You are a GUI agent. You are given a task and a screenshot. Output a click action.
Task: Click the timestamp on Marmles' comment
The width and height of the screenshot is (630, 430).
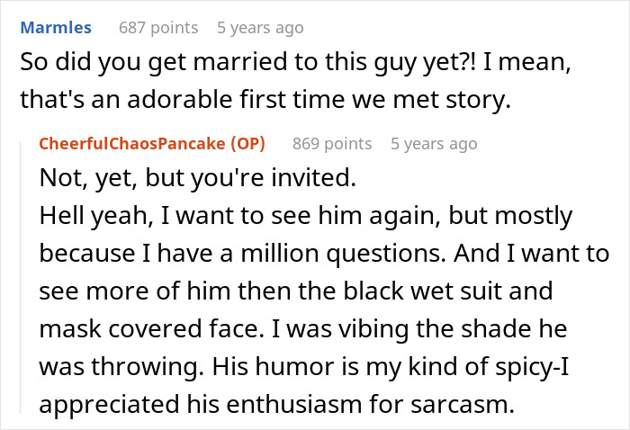pos(260,28)
